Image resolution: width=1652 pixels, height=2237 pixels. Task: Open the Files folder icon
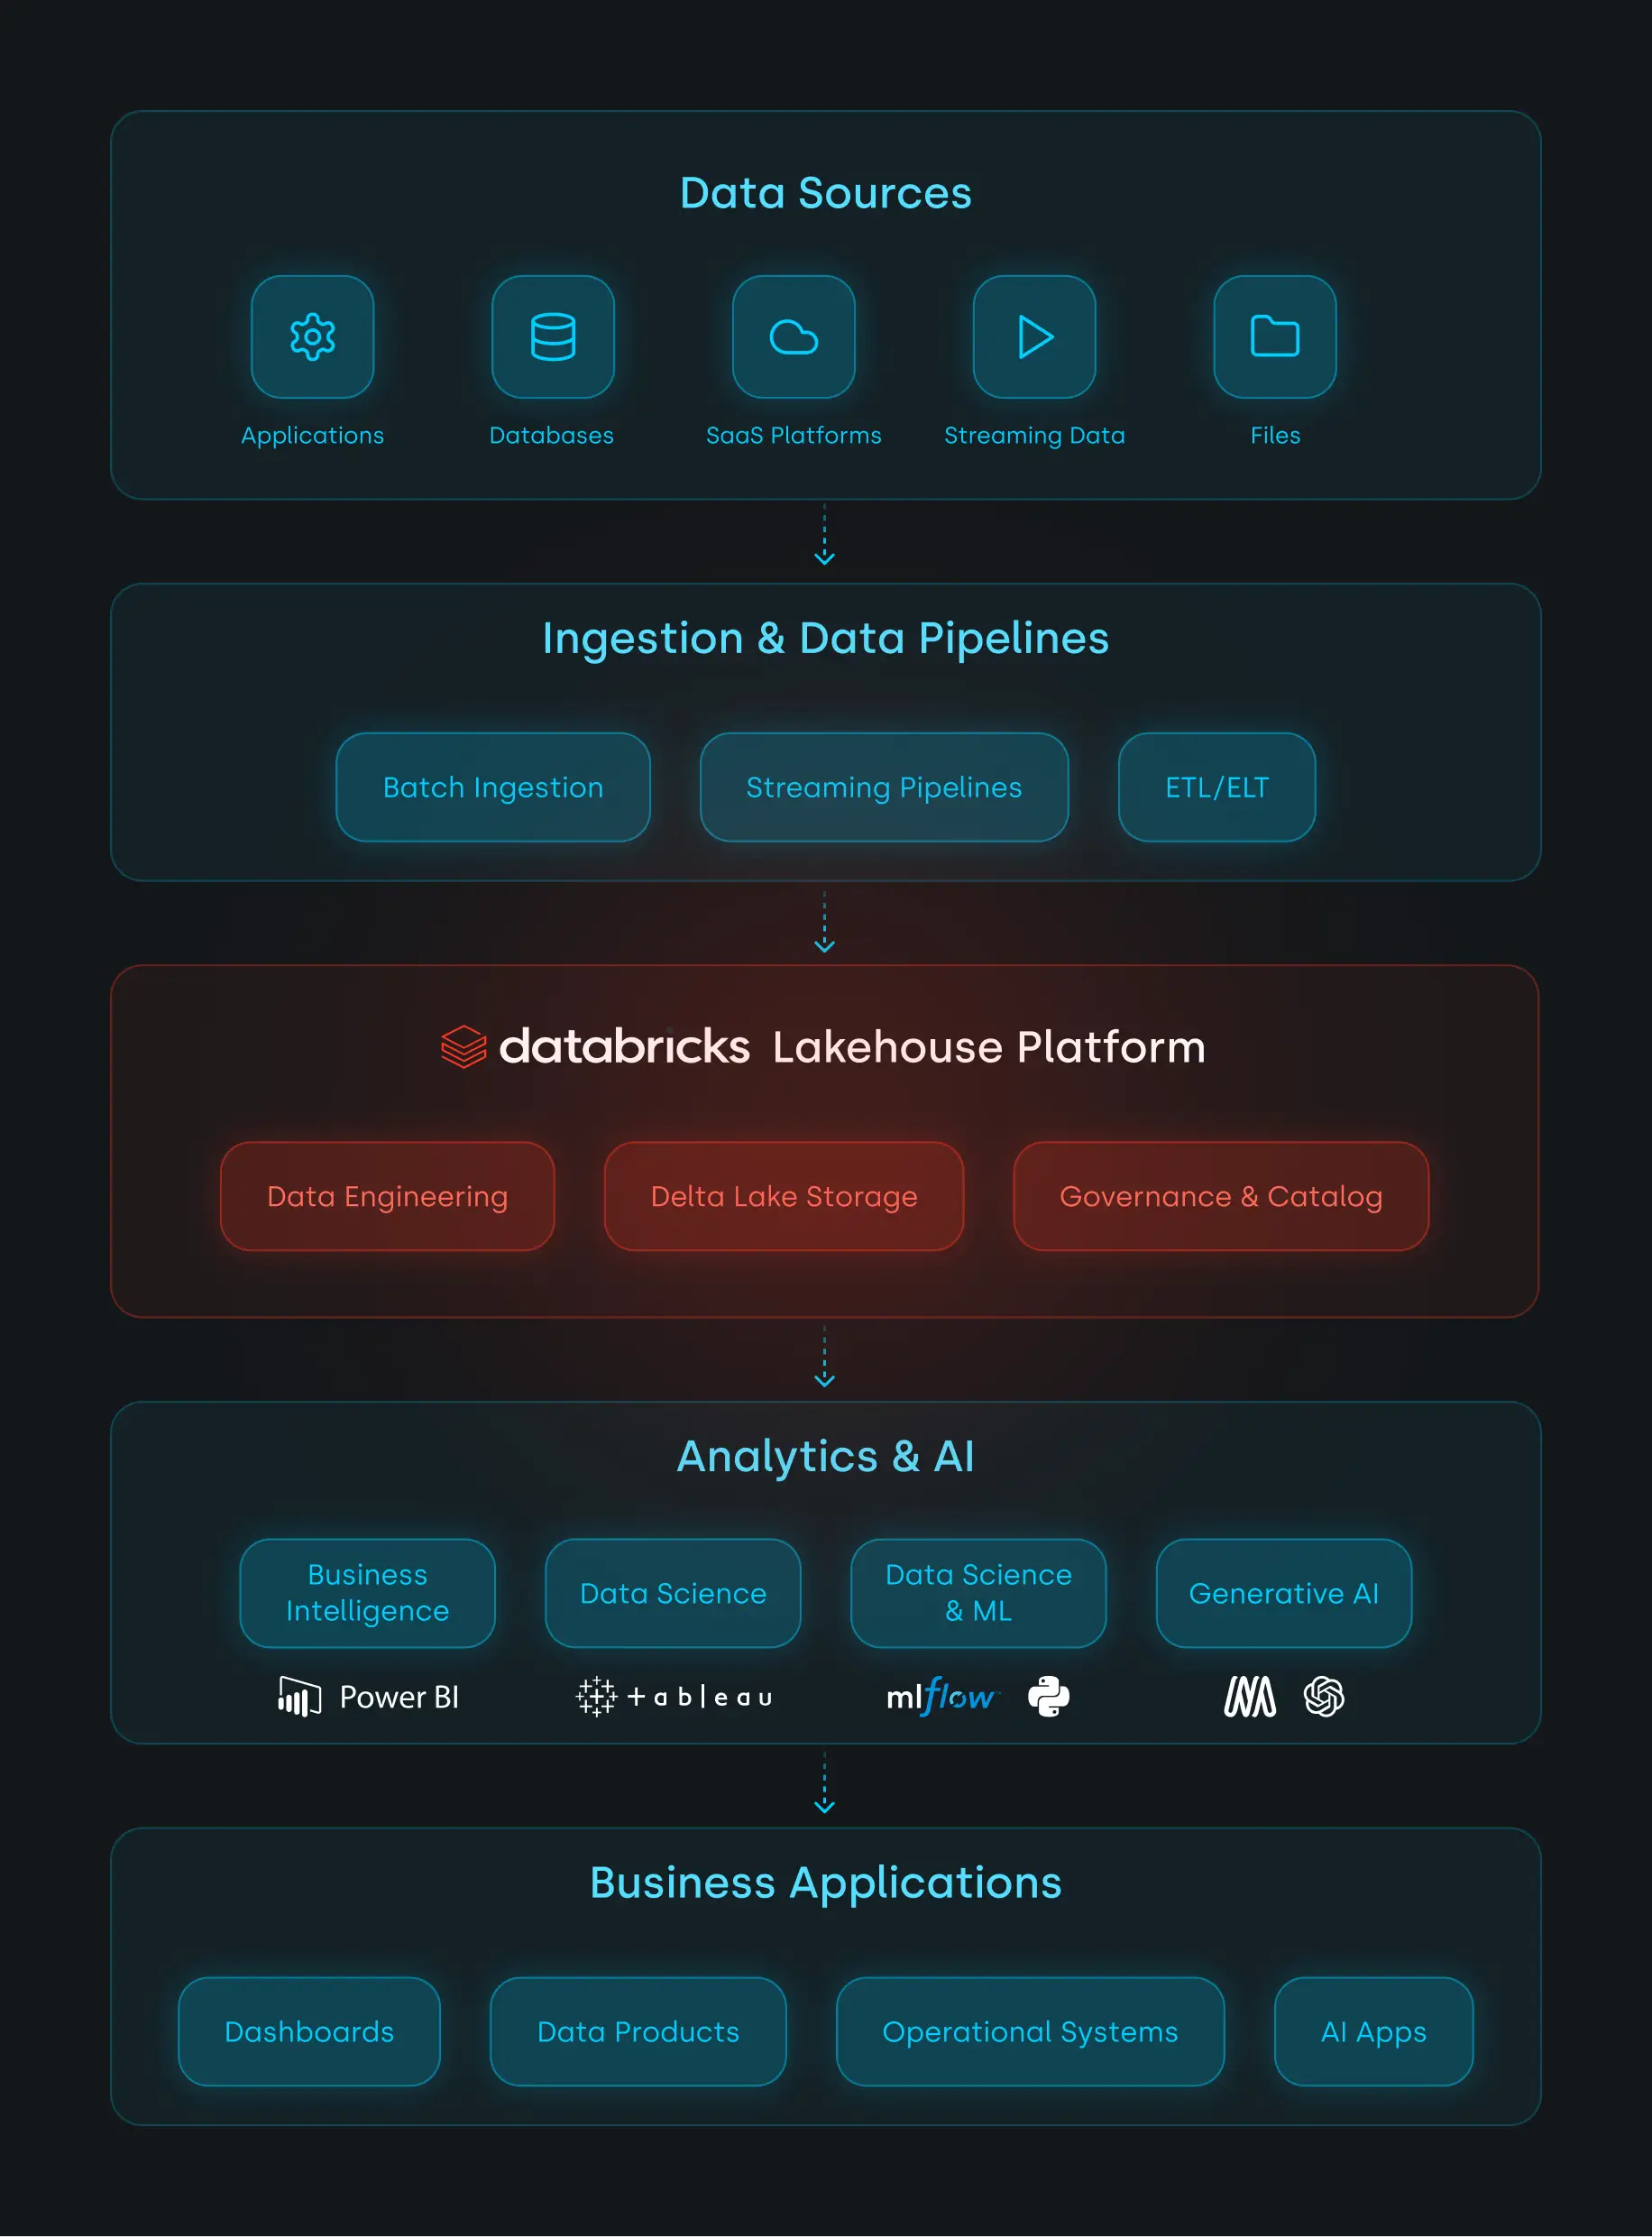[1274, 337]
